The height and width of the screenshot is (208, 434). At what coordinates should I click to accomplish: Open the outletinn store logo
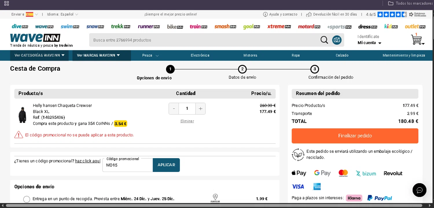[415, 27]
